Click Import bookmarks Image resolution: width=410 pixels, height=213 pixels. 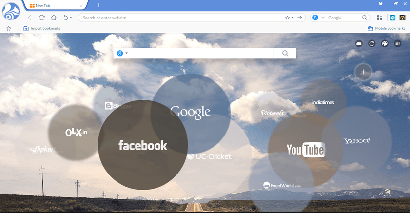[42, 28]
